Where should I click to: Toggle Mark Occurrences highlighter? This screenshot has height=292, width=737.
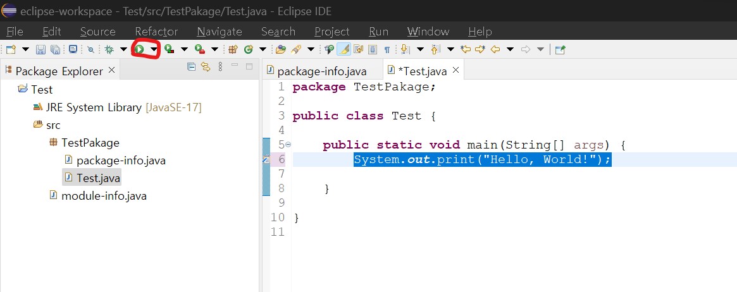pos(344,49)
